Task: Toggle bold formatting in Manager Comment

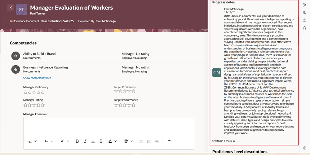Action: point(77,141)
